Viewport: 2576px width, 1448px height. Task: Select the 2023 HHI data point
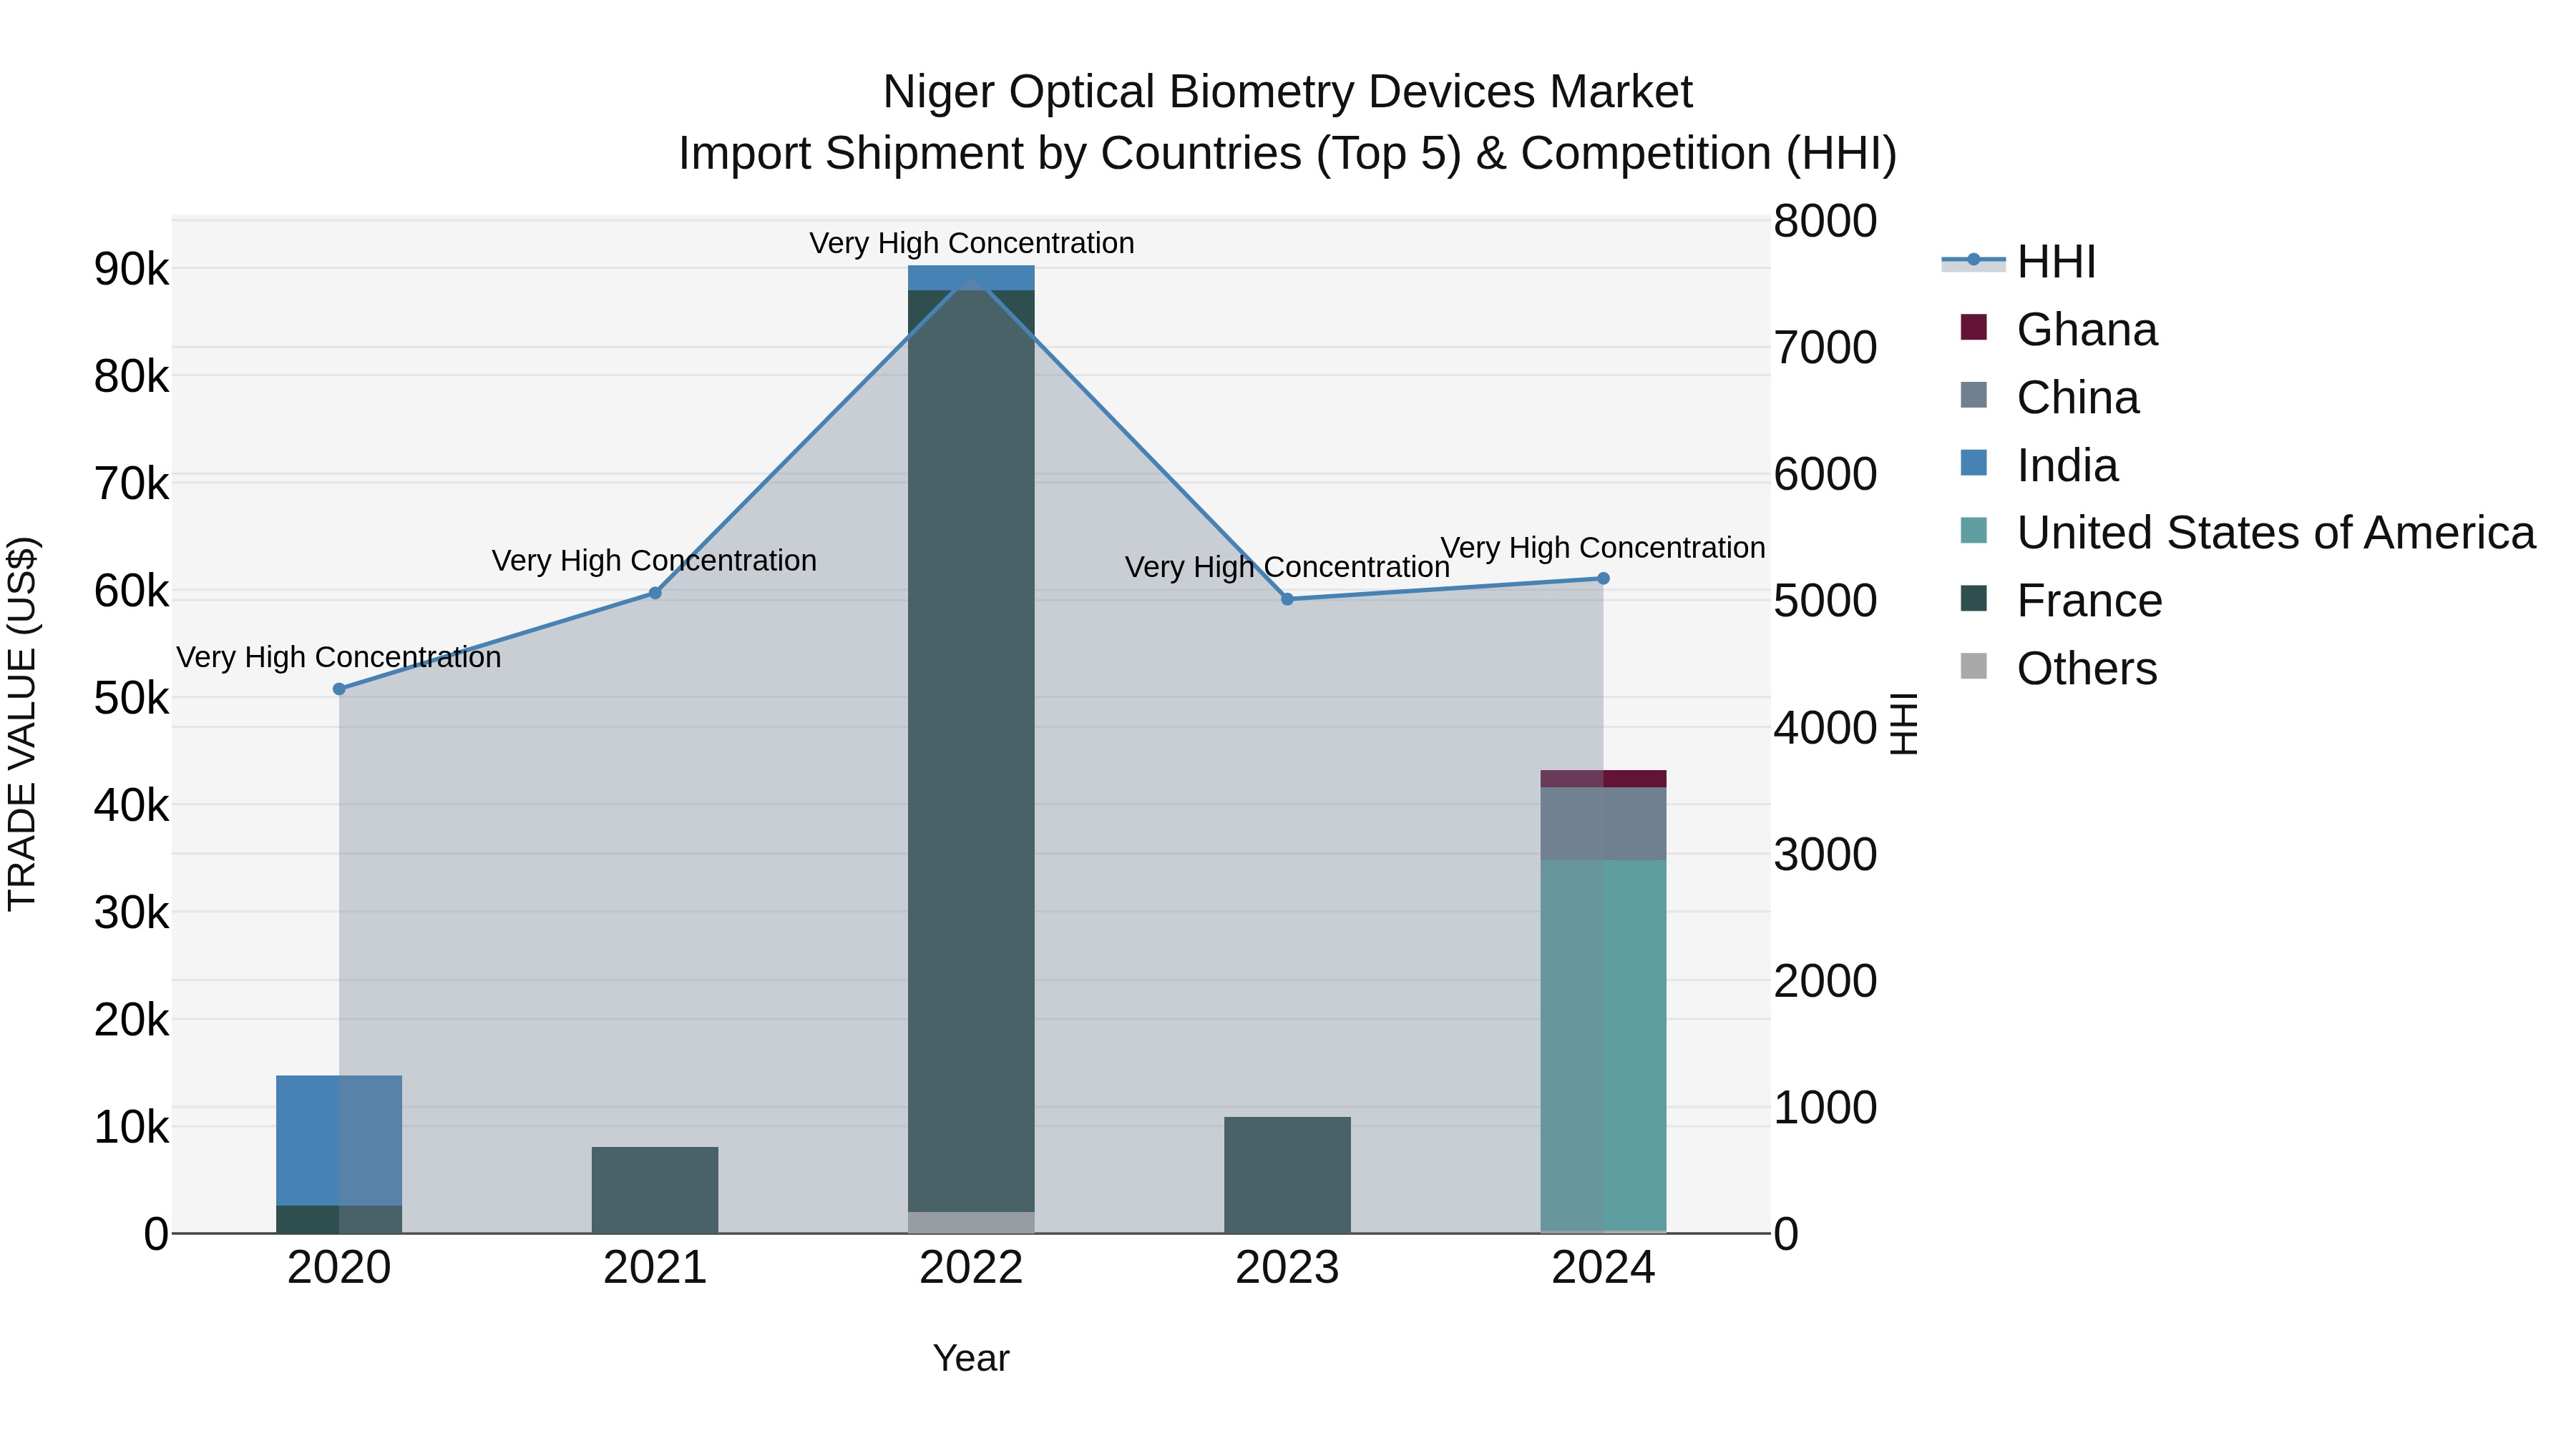[1287, 599]
